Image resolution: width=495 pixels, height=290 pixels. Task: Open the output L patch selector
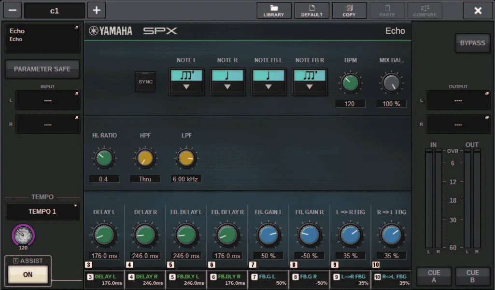[x=458, y=100]
